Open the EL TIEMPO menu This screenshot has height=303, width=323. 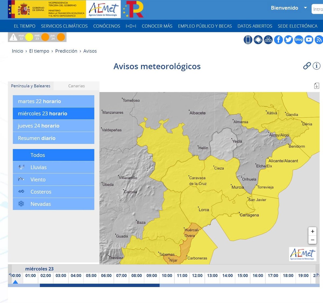point(24,26)
